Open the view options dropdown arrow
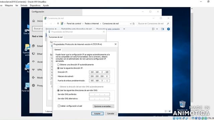Viewport: 214px width, 120px height. pyautogui.click(x=157, y=29)
